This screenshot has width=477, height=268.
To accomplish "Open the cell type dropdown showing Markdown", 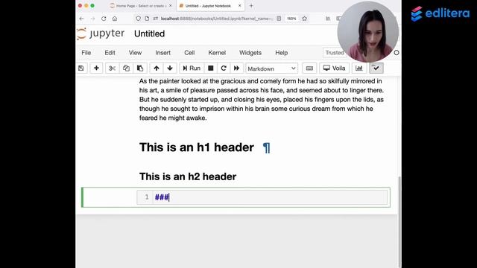I will (x=271, y=68).
